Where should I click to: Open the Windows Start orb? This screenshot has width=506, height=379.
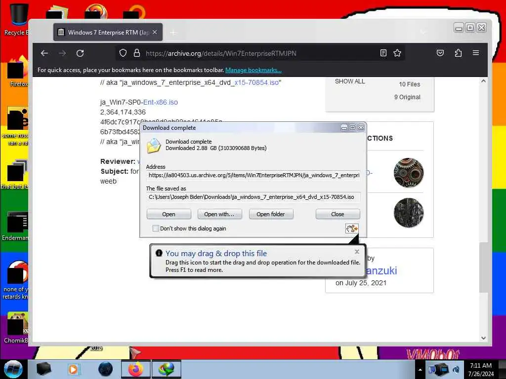tap(13, 369)
